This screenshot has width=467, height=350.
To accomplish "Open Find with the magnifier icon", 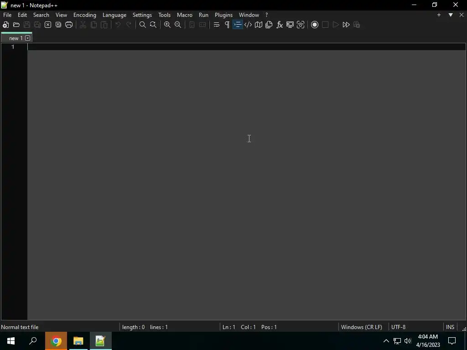I will [143, 25].
